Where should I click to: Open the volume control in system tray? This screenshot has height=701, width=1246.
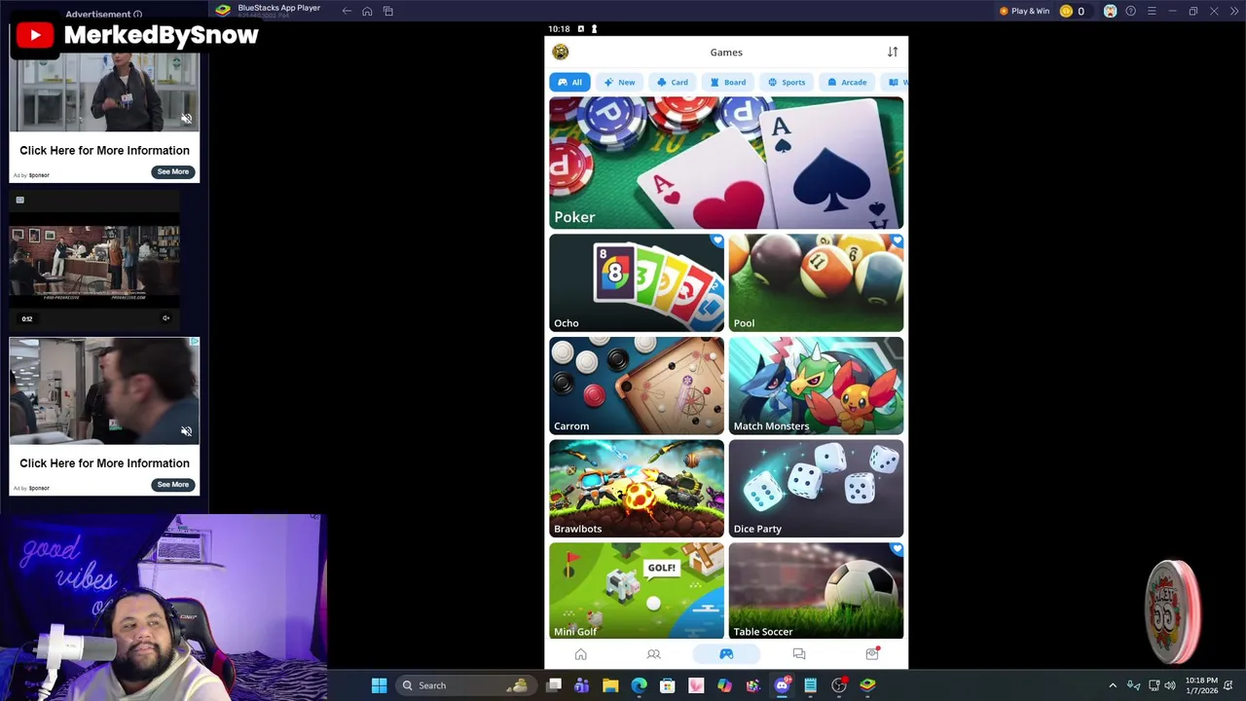(x=1170, y=685)
